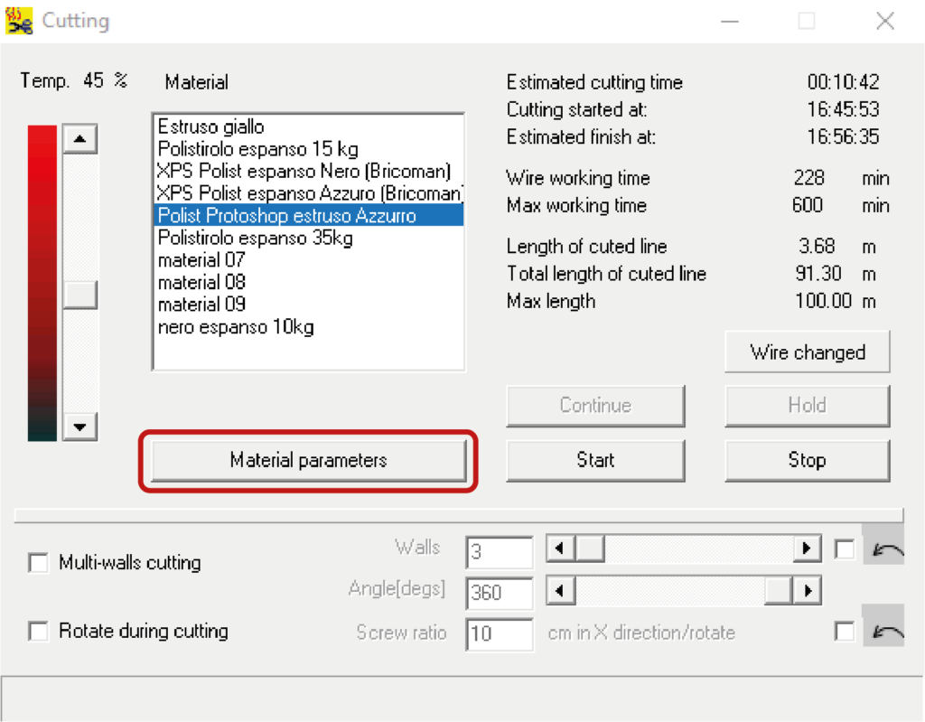This screenshot has height=722, width=925.
Task: Start the cutting process
Action: point(595,460)
